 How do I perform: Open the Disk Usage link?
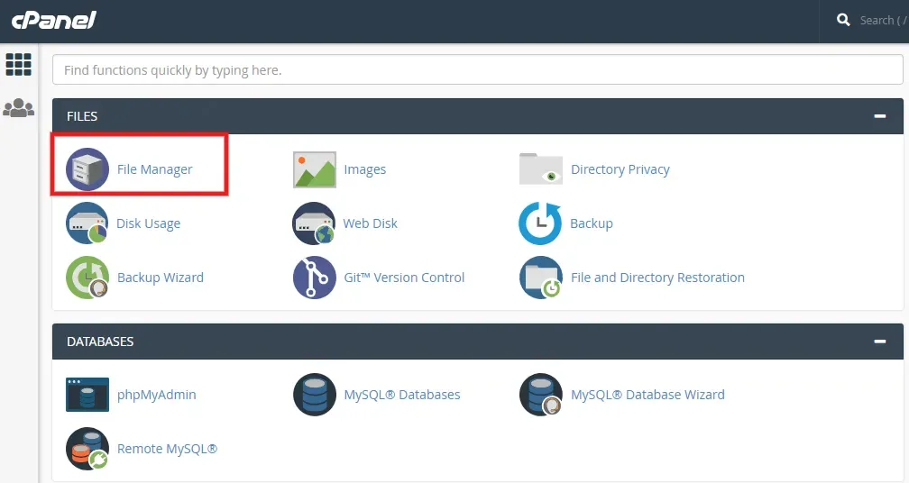coord(149,223)
